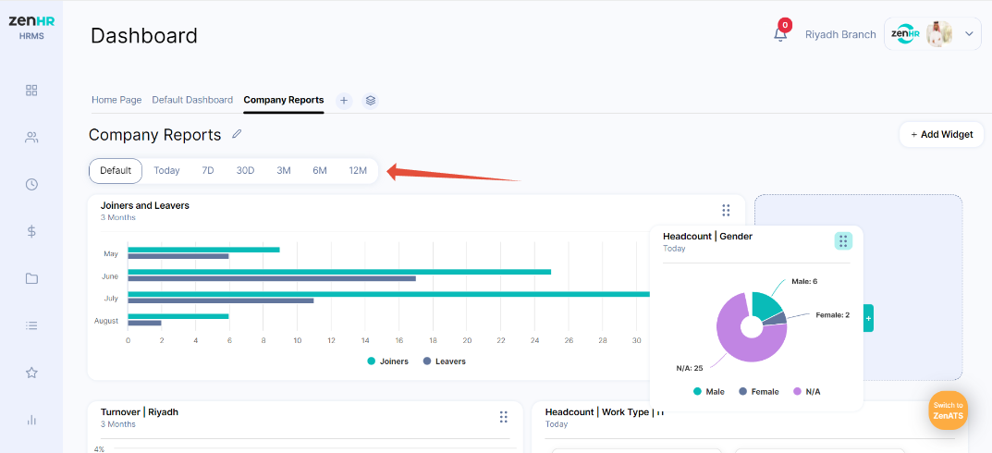The width and height of the screenshot is (992, 453).
Task: Select the Today time range
Action: (x=166, y=171)
